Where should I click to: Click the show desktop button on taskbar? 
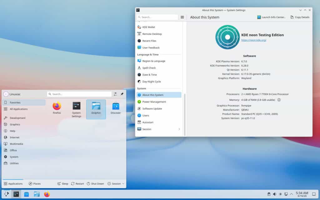tap(314, 194)
